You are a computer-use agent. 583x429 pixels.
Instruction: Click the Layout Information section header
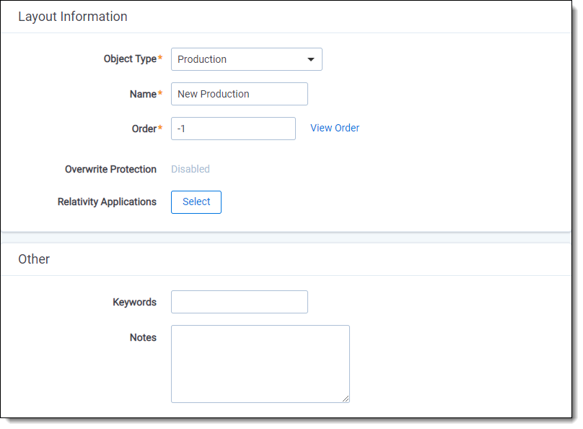click(73, 17)
